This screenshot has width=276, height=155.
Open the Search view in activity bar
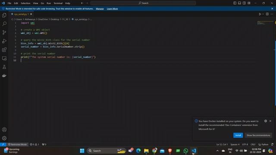tap(4, 24)
